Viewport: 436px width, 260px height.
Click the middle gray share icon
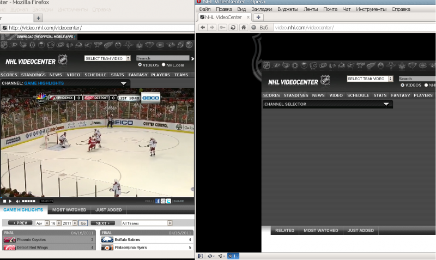tap(163, 201)
